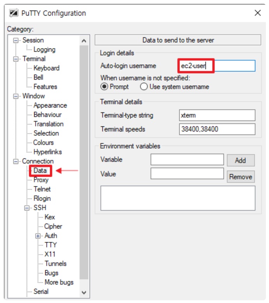This screenshot has width=269, height=303.
Task: Select the SSH category
Action: coord(40,208)
